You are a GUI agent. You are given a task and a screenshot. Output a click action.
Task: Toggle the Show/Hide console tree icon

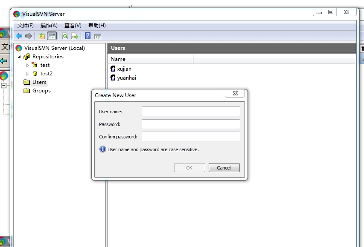click(52, 36)
